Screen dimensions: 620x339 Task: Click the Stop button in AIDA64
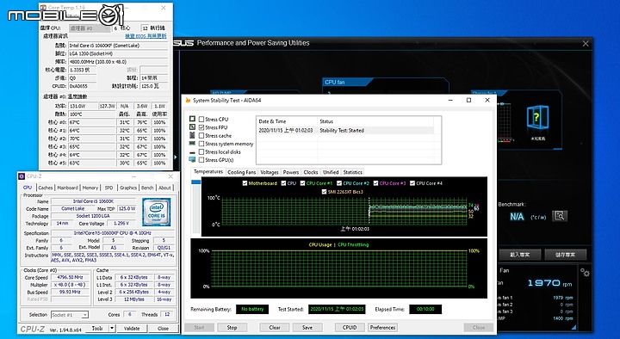coord(232,328)
